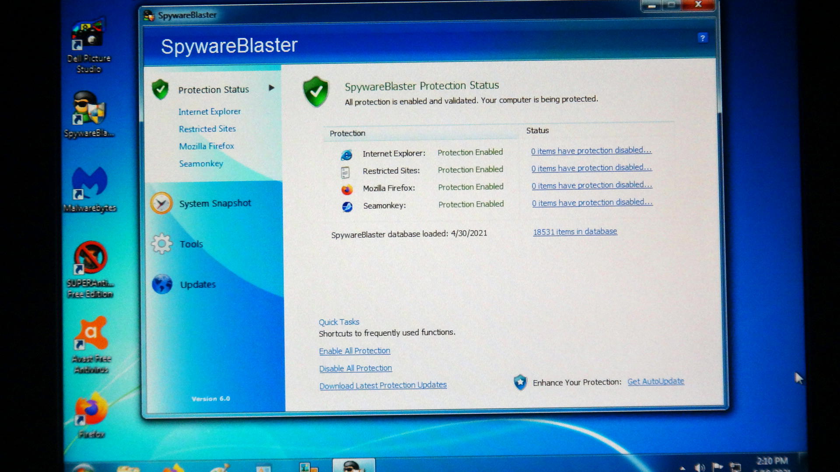This screenshot has height=472, width=840.
Task: Click the Enhance Your Protection shield icon
Action: click(520, 382)
